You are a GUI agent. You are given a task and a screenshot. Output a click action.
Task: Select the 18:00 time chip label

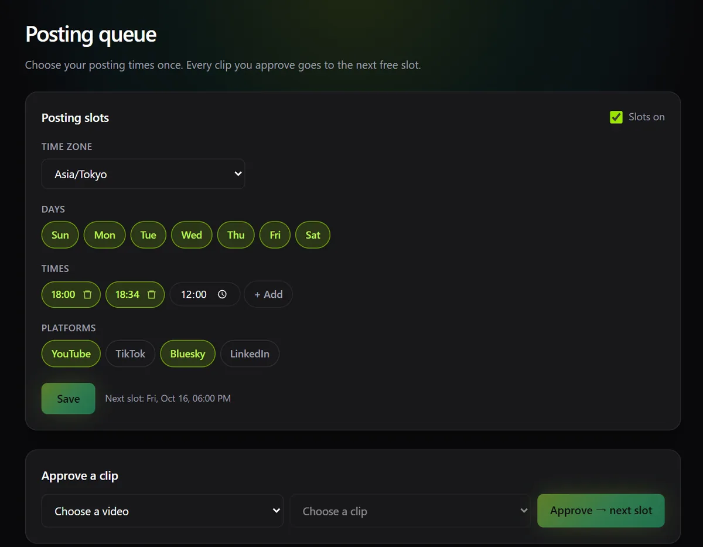pos(63,295)
